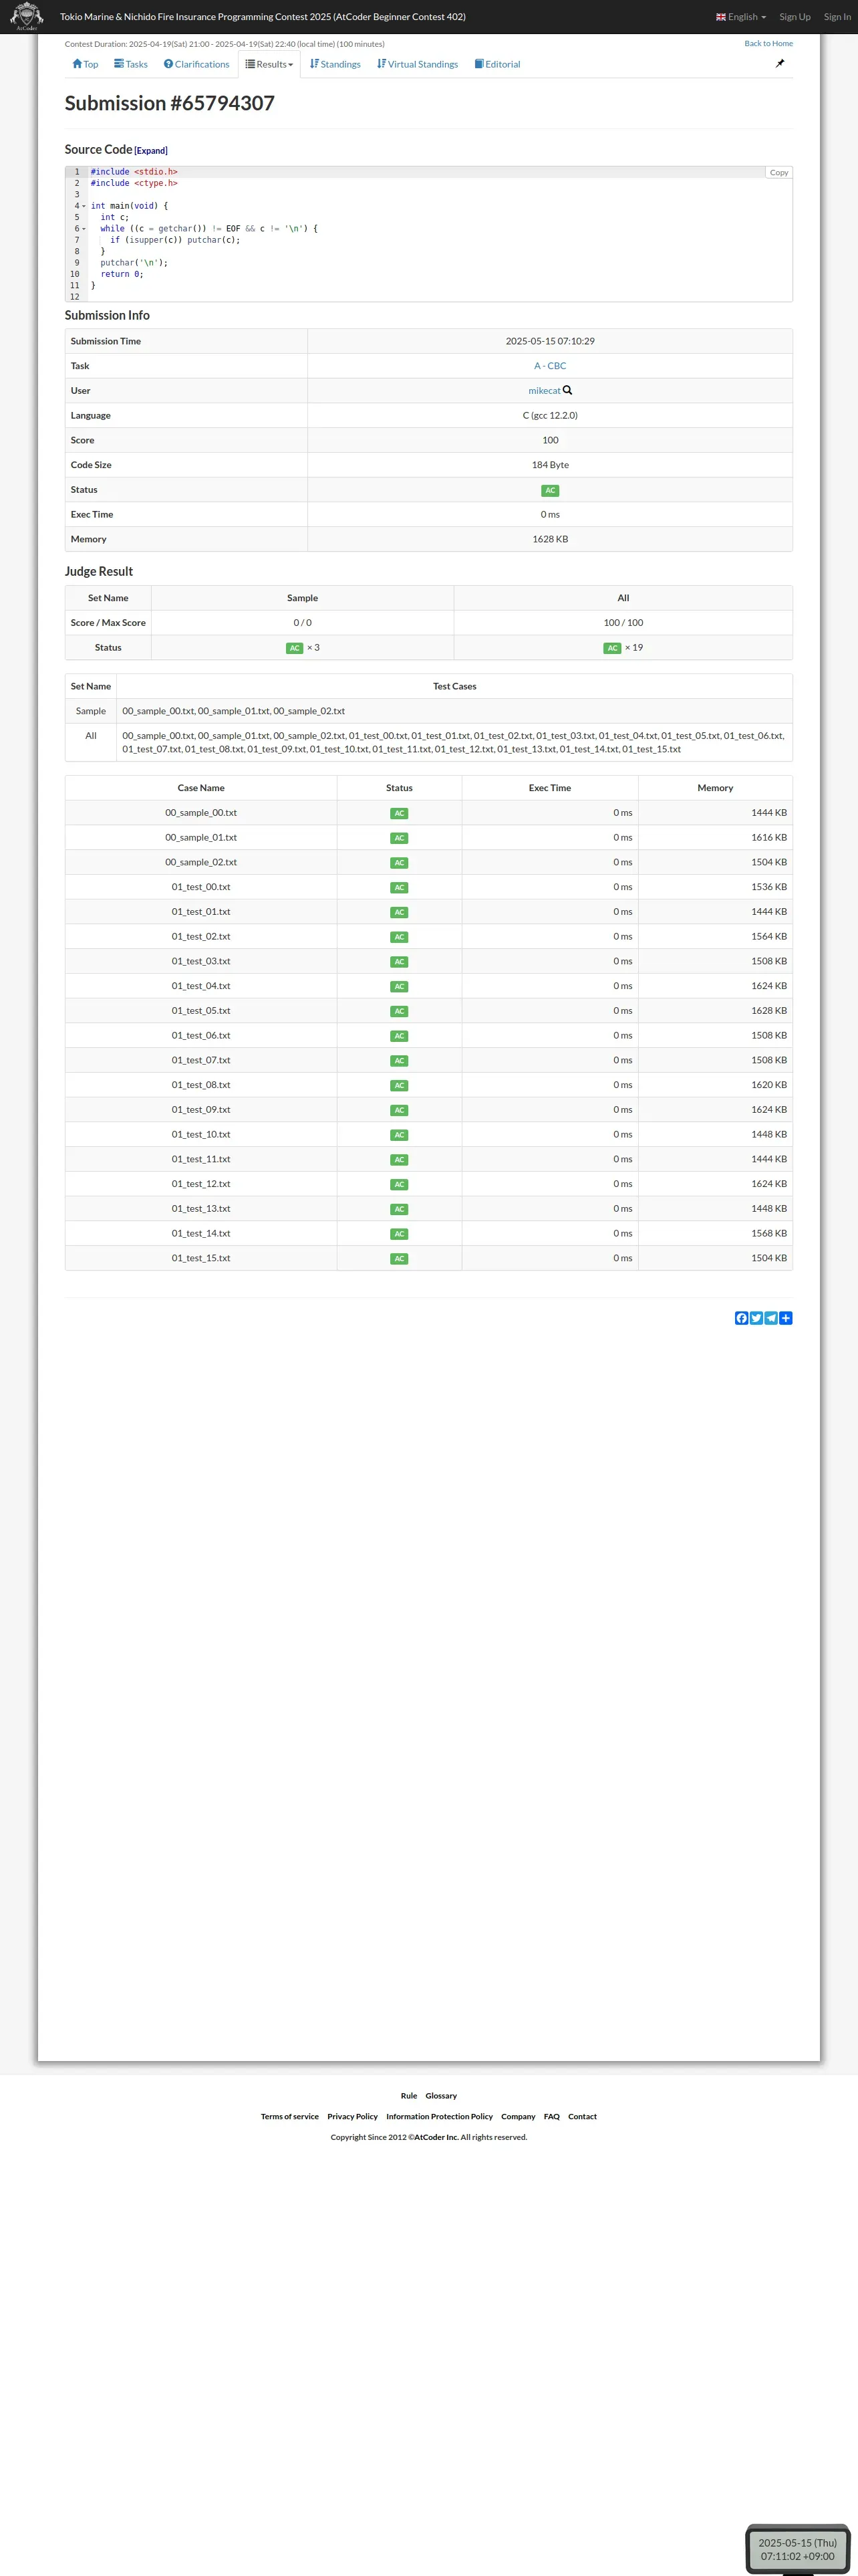Click AC badge in Sample status cell
The image size is (858, 2576).
(295, 648)
